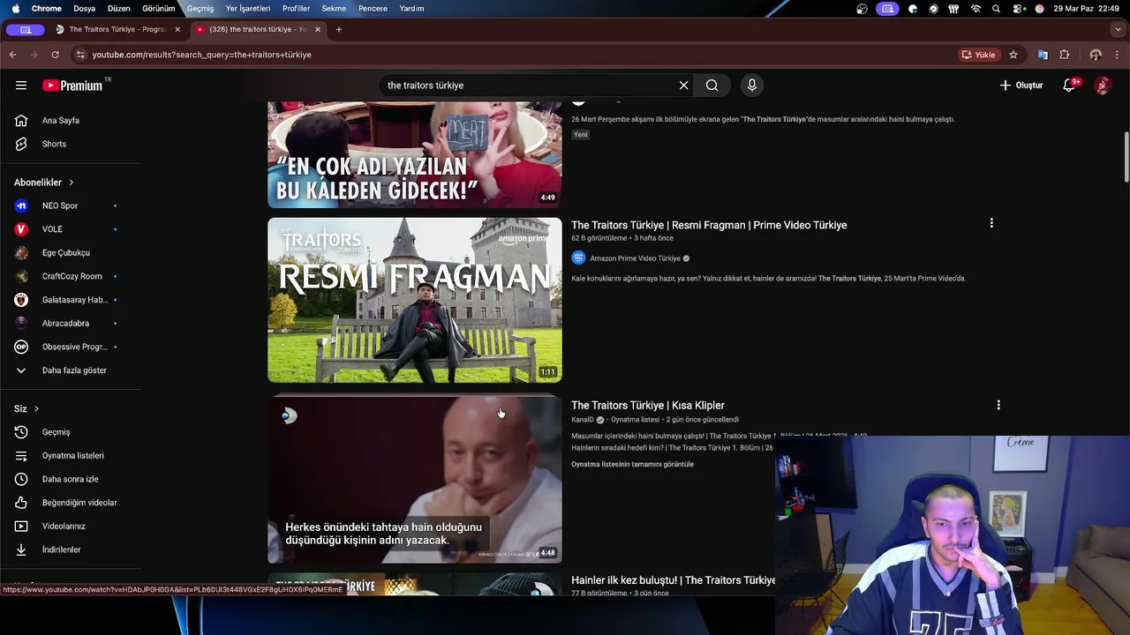Open the Görünüm menu

[159, 9]
